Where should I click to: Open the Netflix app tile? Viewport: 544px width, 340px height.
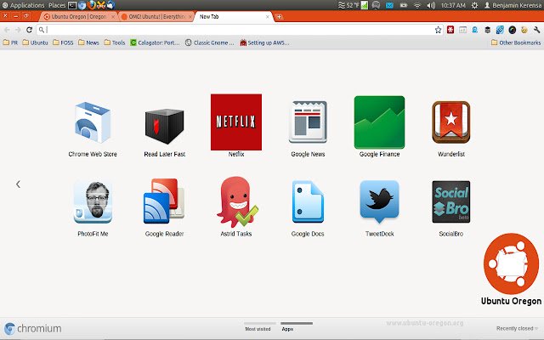[236, 122]
